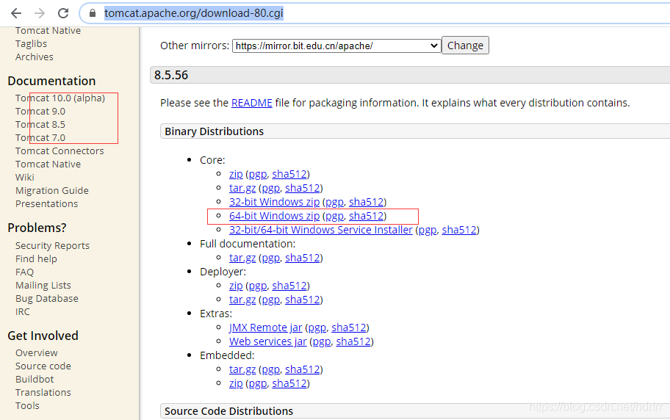The image size is (670, 420).
Task: Reload the page with the refresh icon
Action: [63, 13]
